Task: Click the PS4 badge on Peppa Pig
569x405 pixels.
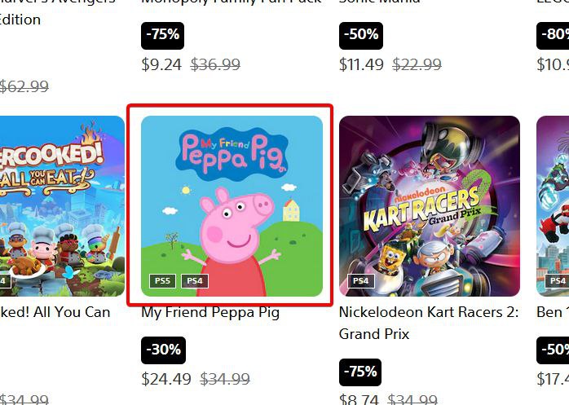Action: point(193,281)
